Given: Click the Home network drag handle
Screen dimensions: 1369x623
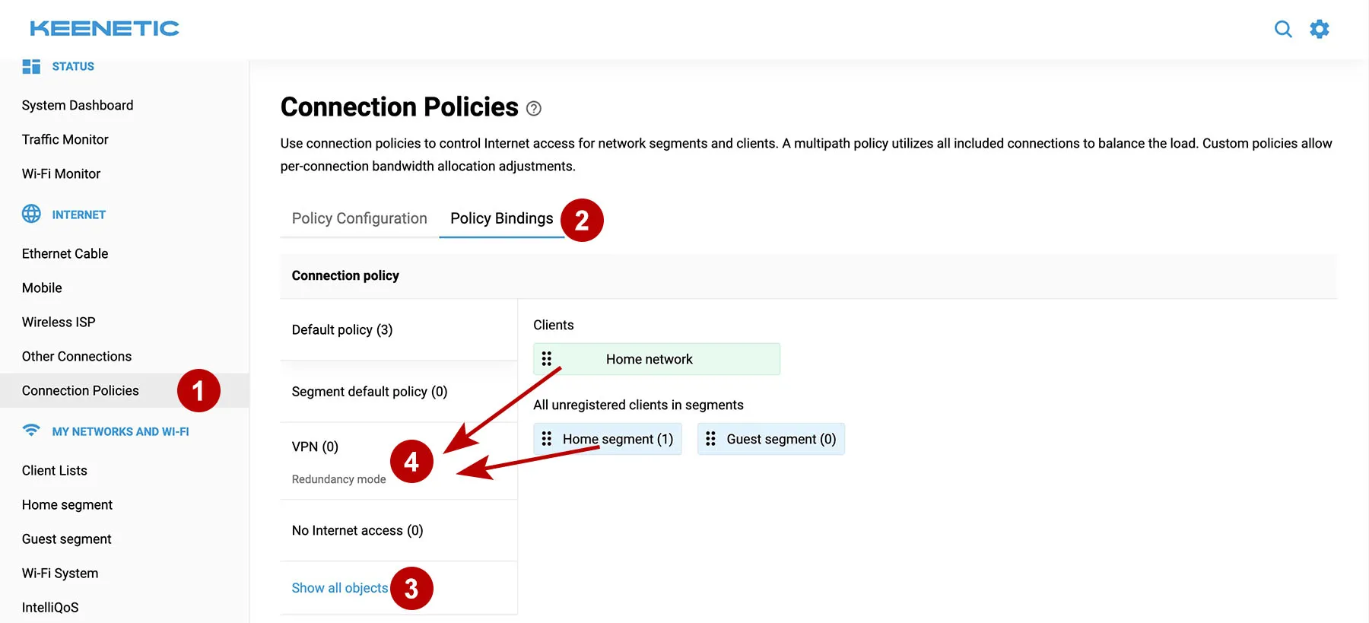Looking at the screenshot, I should pyautogui.click(x=547, y=359).
